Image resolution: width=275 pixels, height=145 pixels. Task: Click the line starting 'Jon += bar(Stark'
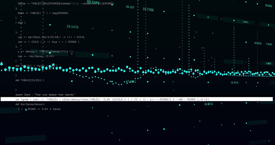51,37
